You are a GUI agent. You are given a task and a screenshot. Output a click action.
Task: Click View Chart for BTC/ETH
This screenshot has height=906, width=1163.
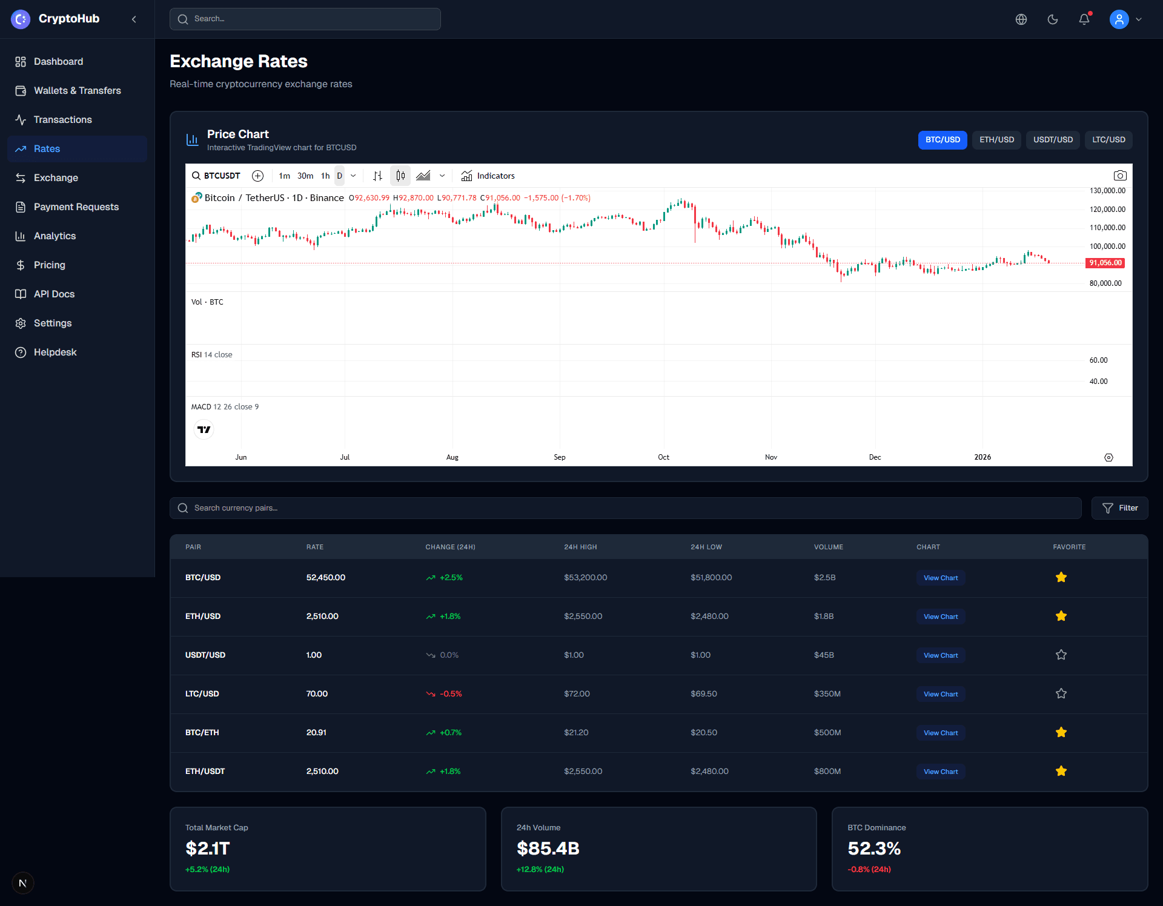pyautogui.click(x=940, y=733)
